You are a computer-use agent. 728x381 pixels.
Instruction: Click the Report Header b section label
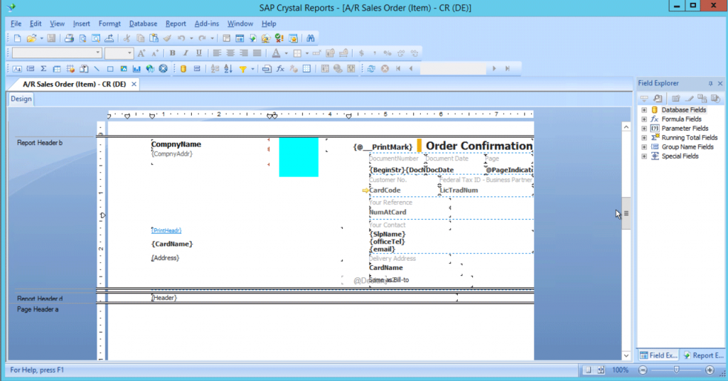tap(40, 143)
